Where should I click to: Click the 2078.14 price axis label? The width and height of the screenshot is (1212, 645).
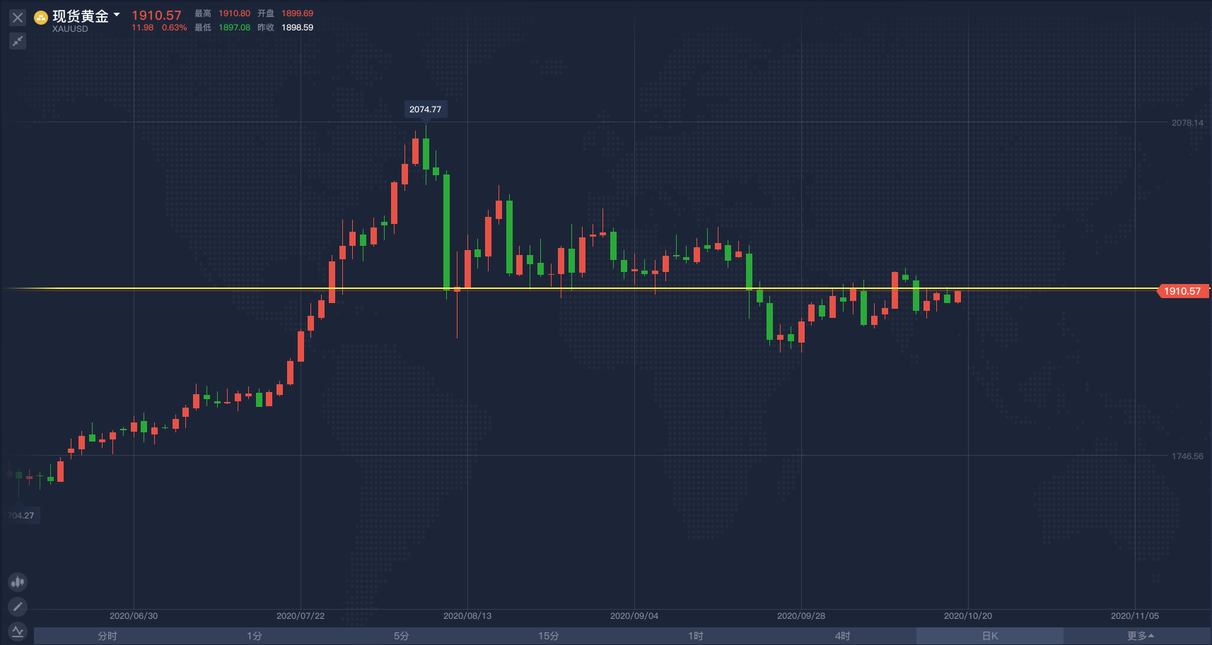(x=1187, y=123)
